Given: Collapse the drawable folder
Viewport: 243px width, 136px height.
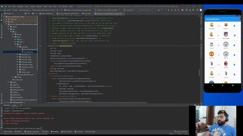Looking at the screenshot, I should 17,47.
